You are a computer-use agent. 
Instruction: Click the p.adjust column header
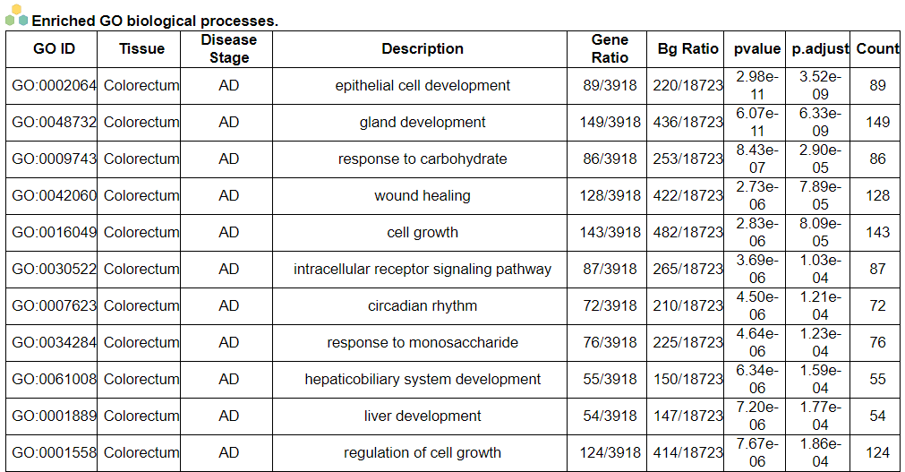[x=820, y=49]
